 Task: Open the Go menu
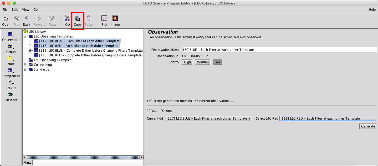click(35, 9)
